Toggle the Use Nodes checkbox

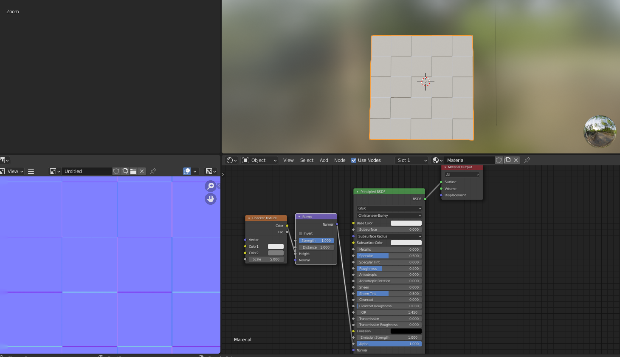(x=354, y=160)
